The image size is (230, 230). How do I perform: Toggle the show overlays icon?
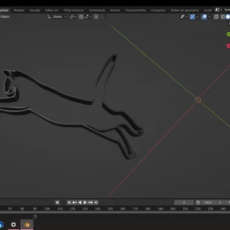[x=204, y=17]
